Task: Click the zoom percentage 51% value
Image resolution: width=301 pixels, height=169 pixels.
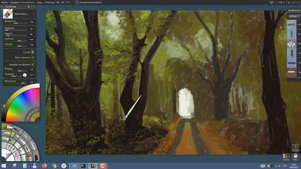Action: [280, 2]
